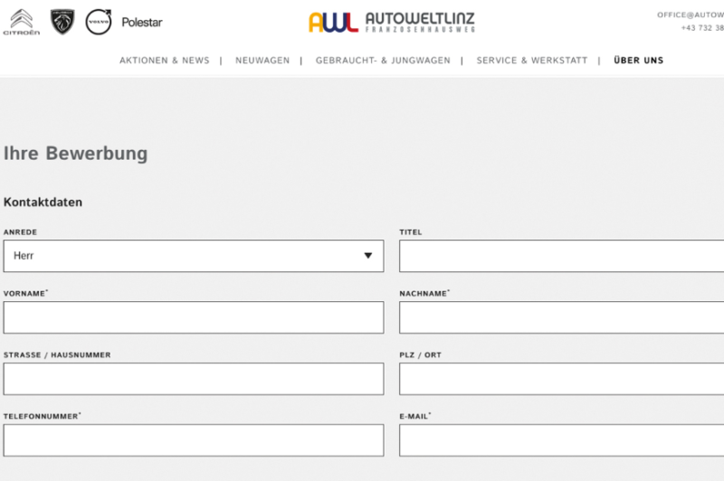Click into the Vorname text field

[193, 317]
